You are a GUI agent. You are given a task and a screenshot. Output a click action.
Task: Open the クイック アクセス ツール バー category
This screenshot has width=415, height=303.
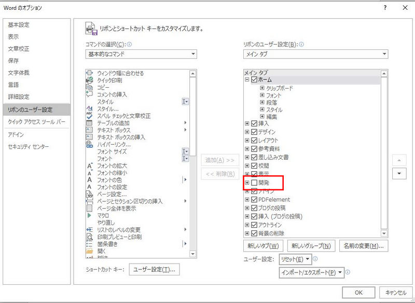pos(36,122)
